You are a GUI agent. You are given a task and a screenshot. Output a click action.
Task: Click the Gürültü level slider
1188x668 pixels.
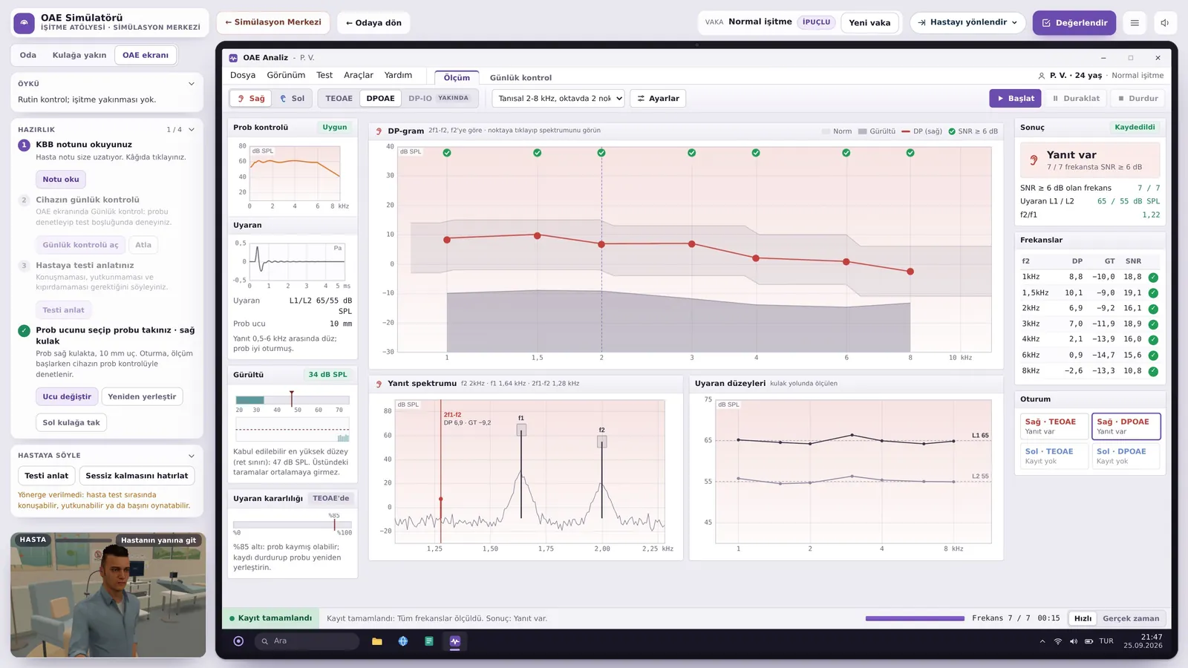[293, 400]
